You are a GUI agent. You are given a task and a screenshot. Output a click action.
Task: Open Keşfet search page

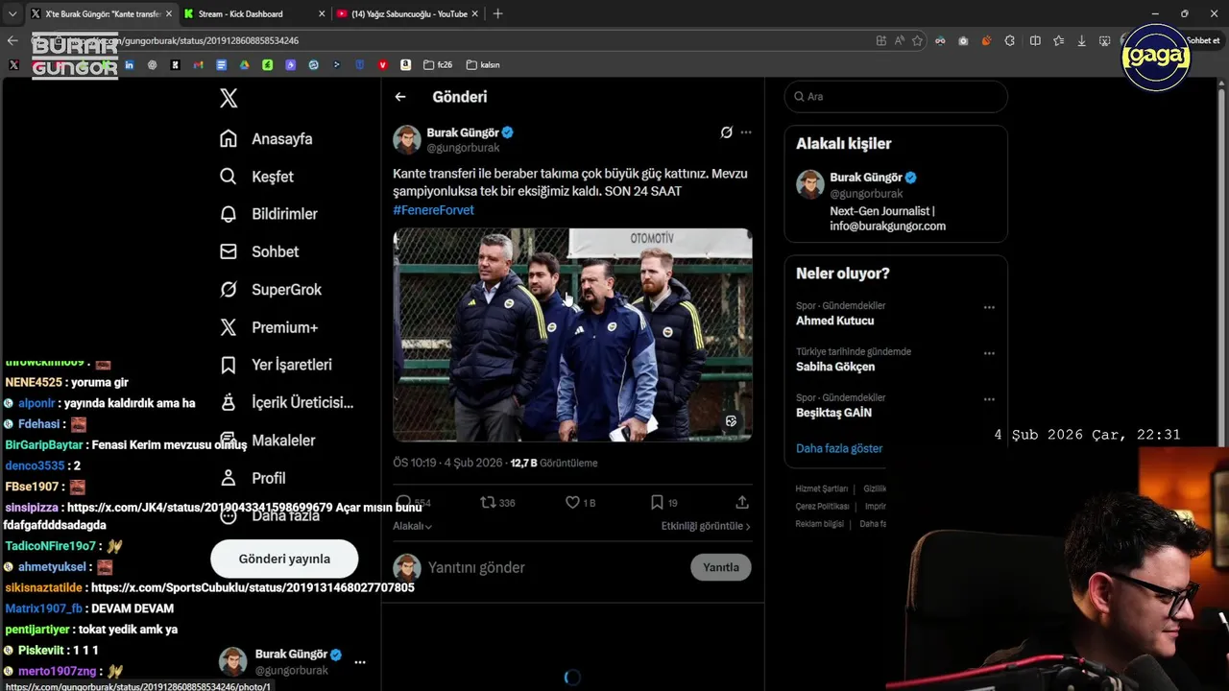click(x=256, y=177)
